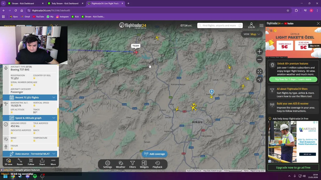Open the Filters tool
Viewport: 321px width, 180px height.
tap(132, 164)
